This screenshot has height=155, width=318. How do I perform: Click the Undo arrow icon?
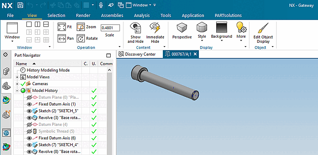coord(30,5)
